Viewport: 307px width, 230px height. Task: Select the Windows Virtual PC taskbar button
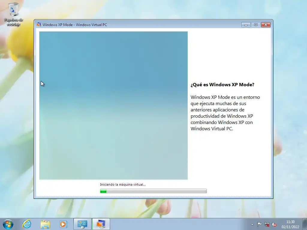(101, 224)
